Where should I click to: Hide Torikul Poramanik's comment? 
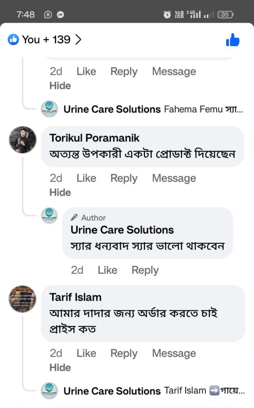(60, 192)
